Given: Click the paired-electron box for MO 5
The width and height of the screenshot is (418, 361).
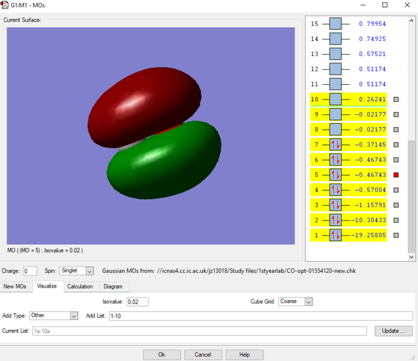Looking at the screenshot, I should pos(336,175).
